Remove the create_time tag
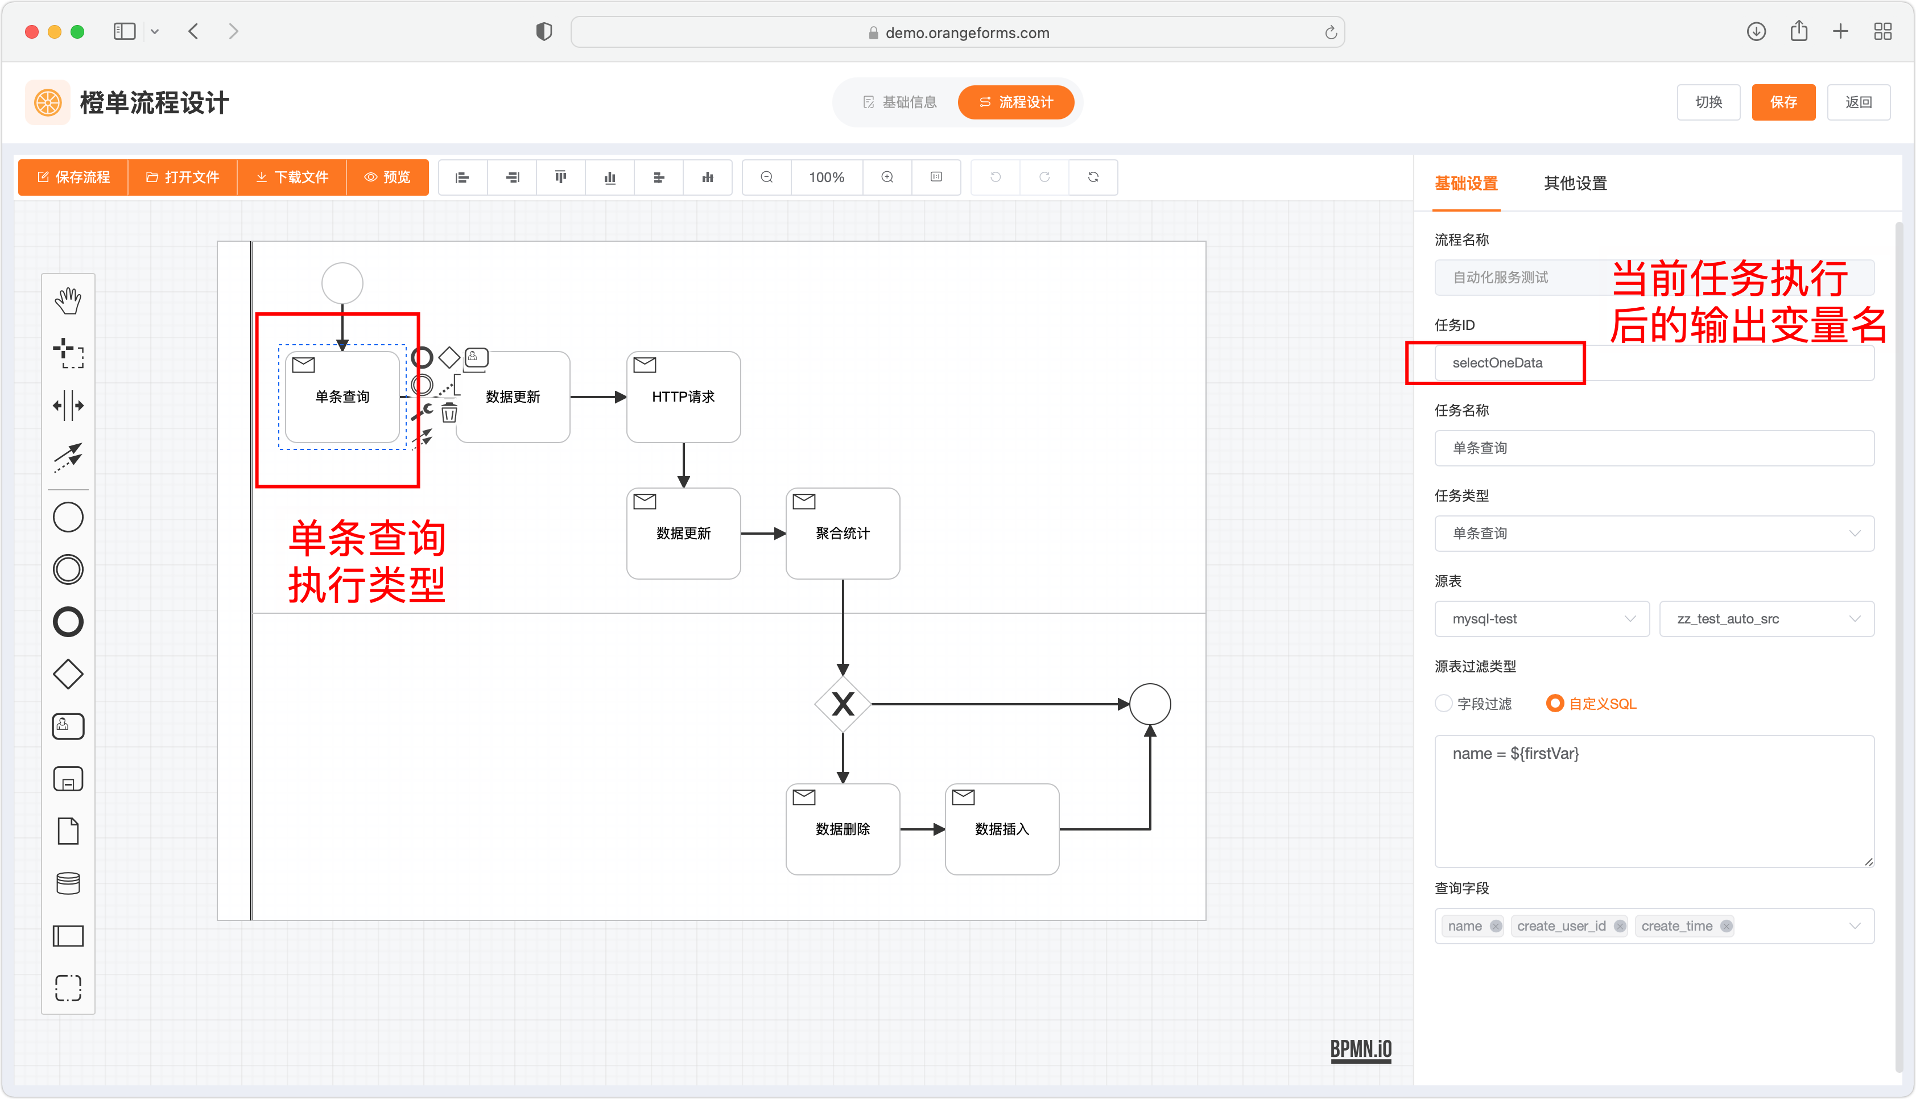Viewport: 1916px width, 1099px height. tap(1727, 926)
